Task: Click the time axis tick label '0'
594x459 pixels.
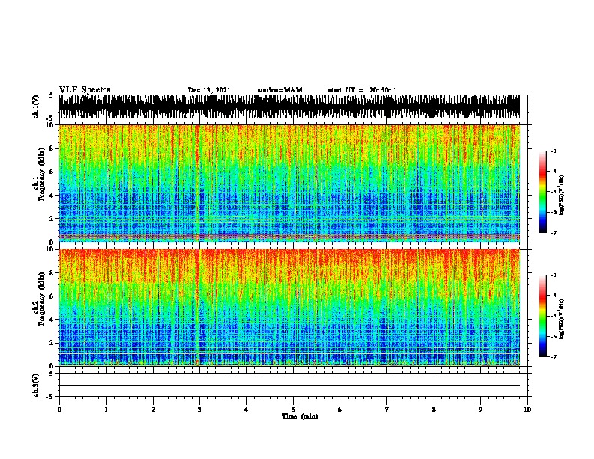Action: coord(59,409)
